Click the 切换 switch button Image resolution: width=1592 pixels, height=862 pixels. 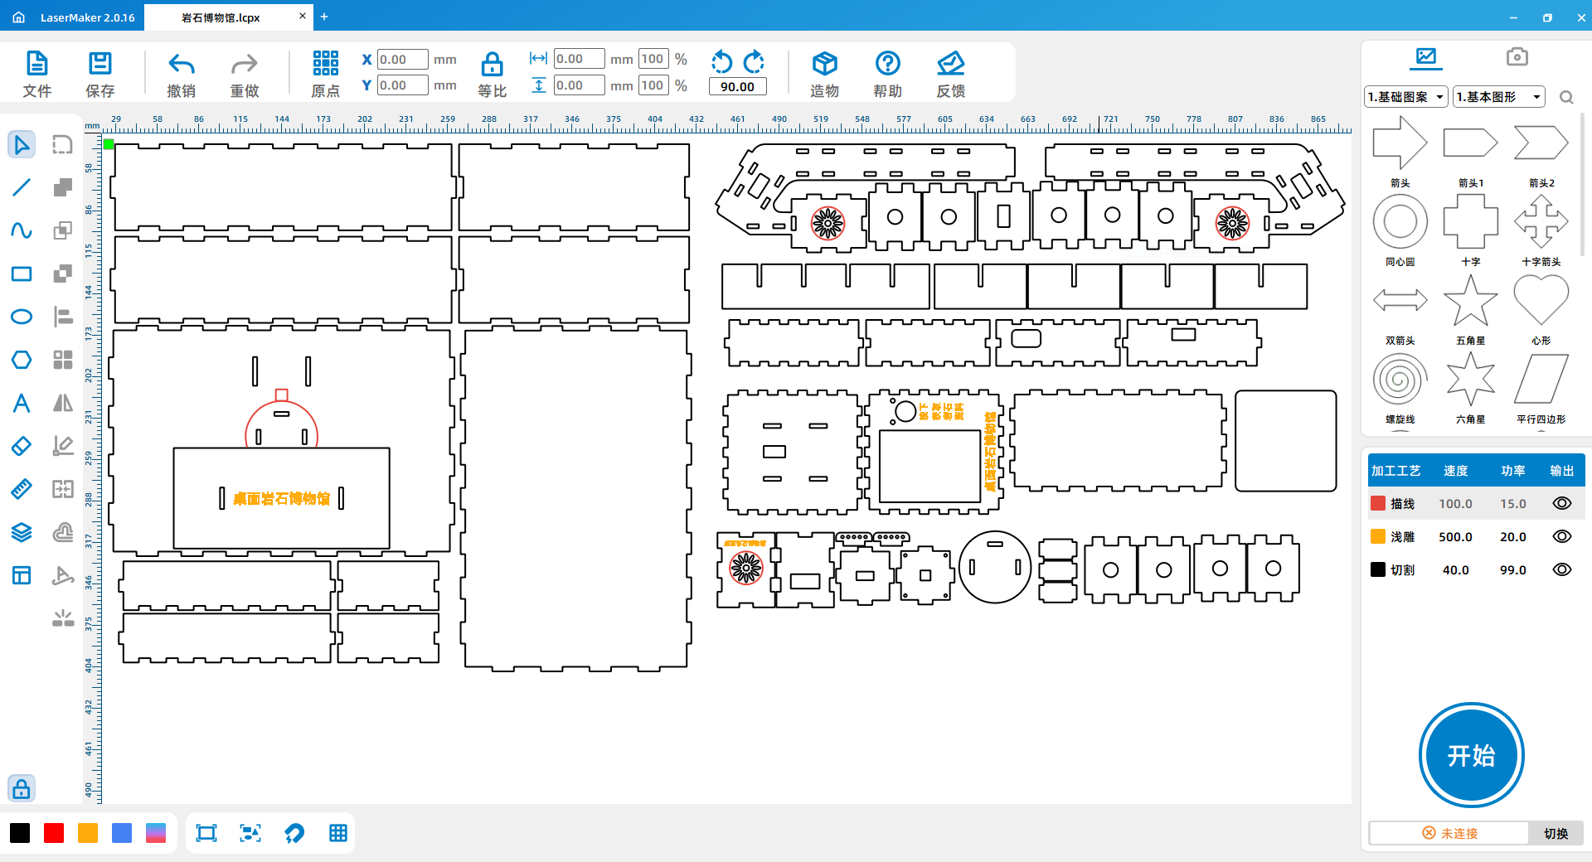click(x=1556, y=833)
